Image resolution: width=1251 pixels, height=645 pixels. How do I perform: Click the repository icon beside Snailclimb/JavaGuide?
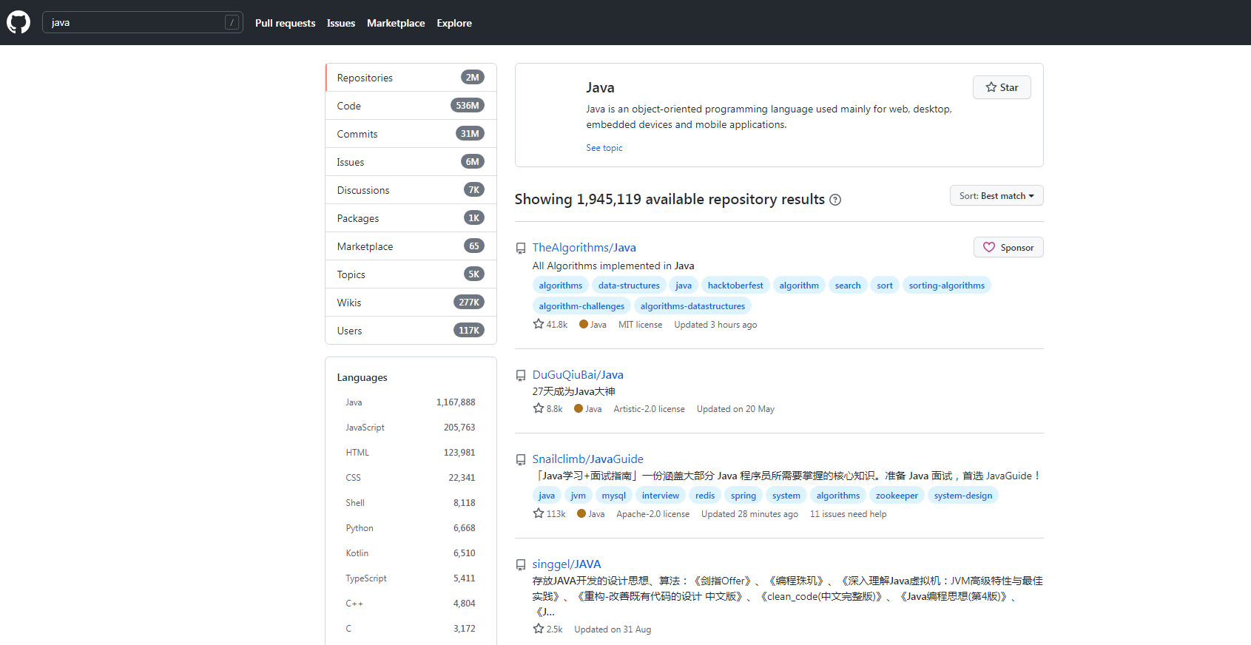pos(521,460)
